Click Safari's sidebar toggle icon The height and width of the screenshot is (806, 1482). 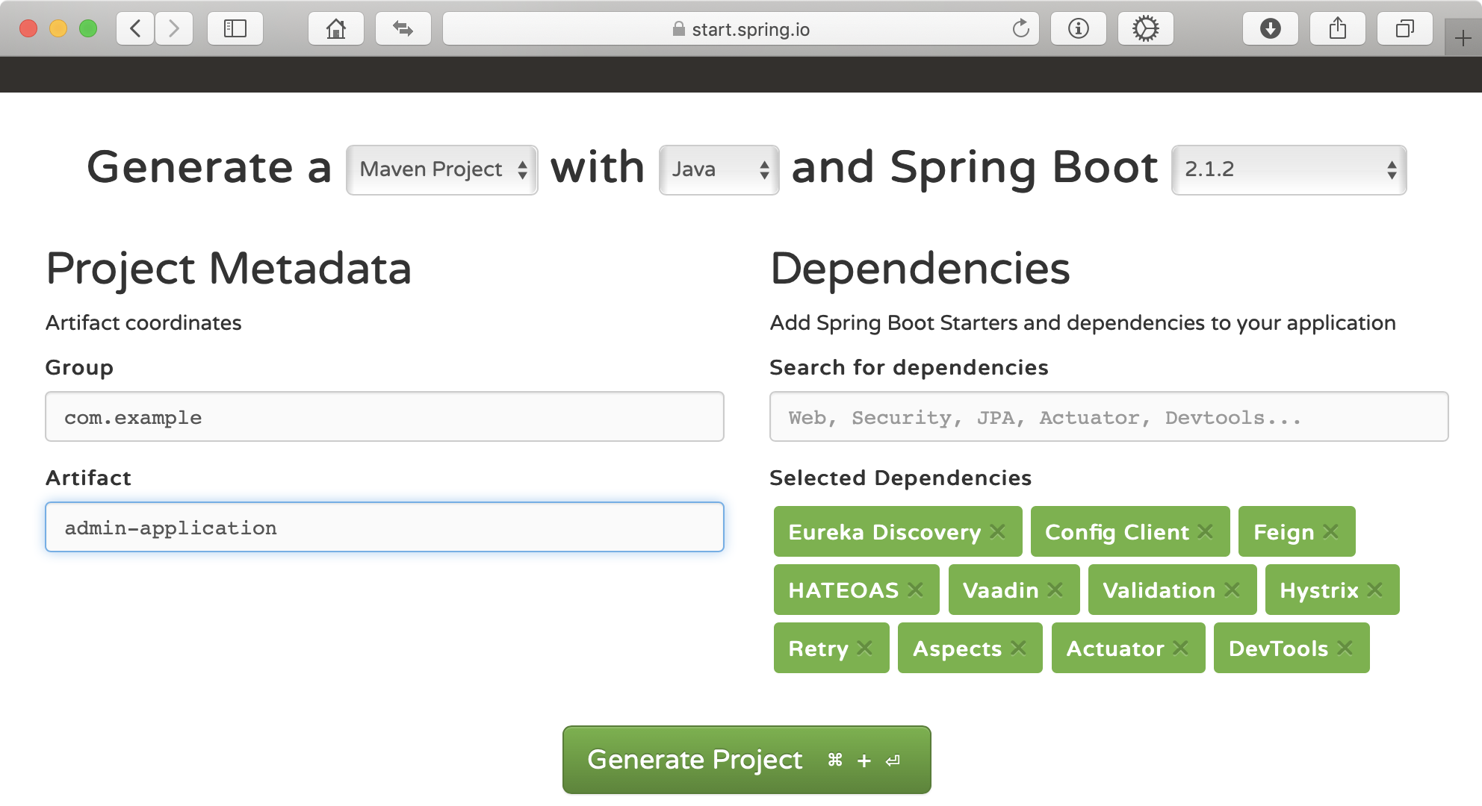click(235, 29)
